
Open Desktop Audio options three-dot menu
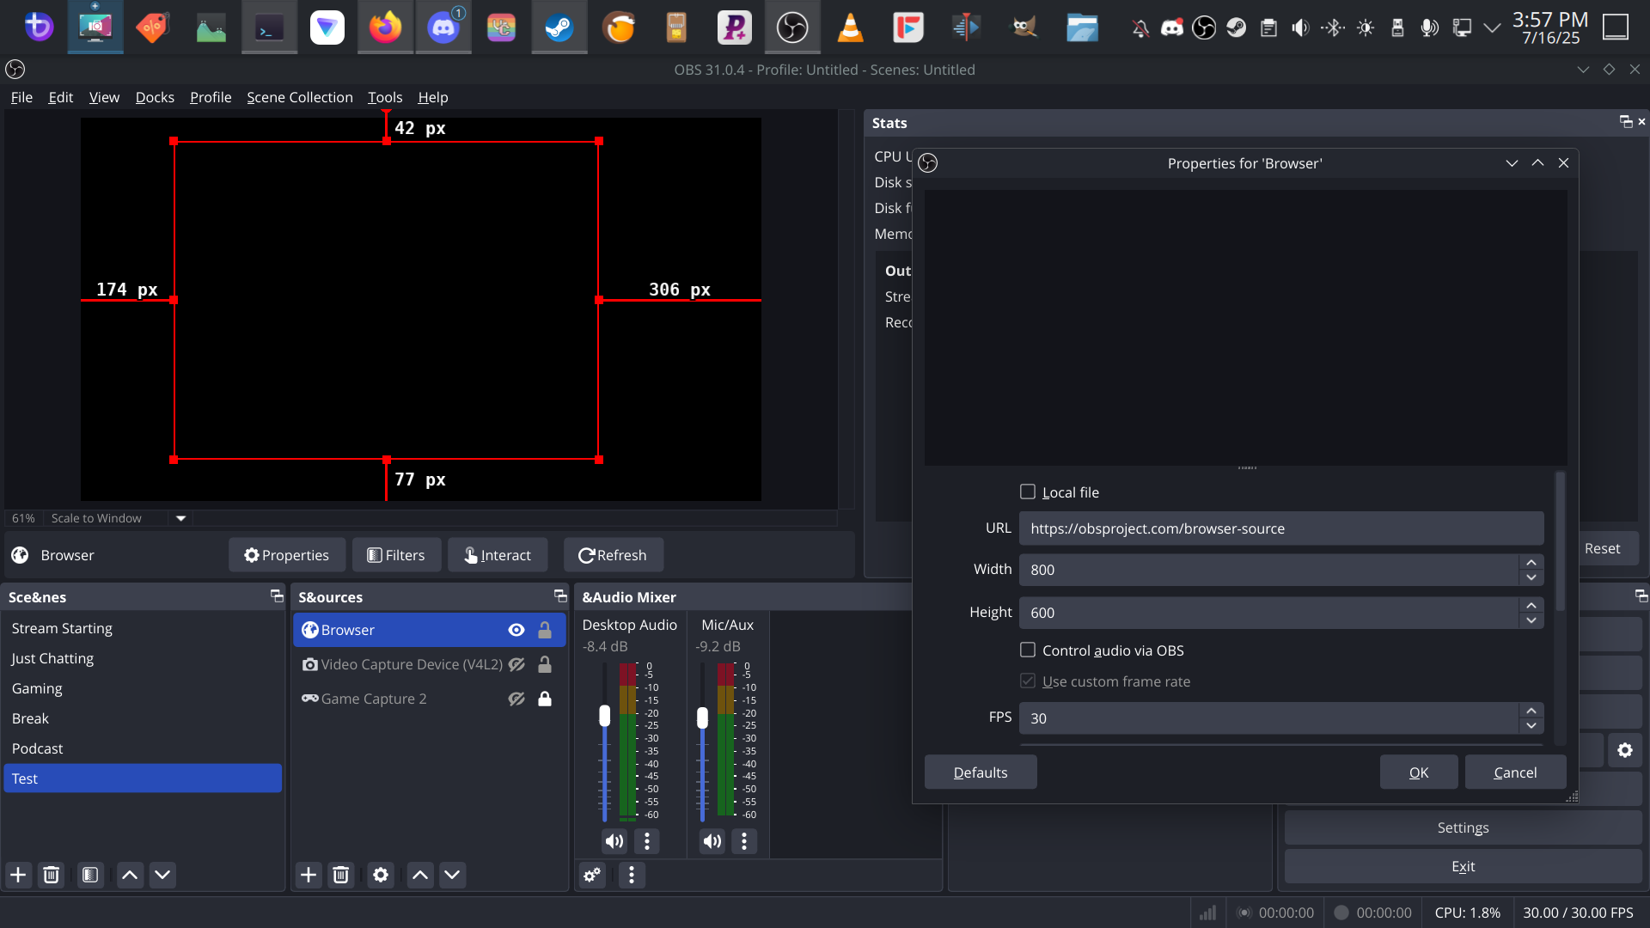click(x=647, y=841)
